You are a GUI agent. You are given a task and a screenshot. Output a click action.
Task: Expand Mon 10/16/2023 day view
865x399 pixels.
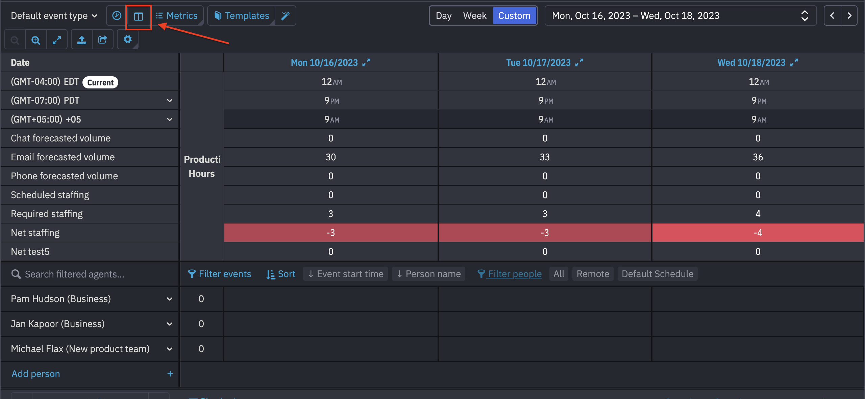coord(366,62)
